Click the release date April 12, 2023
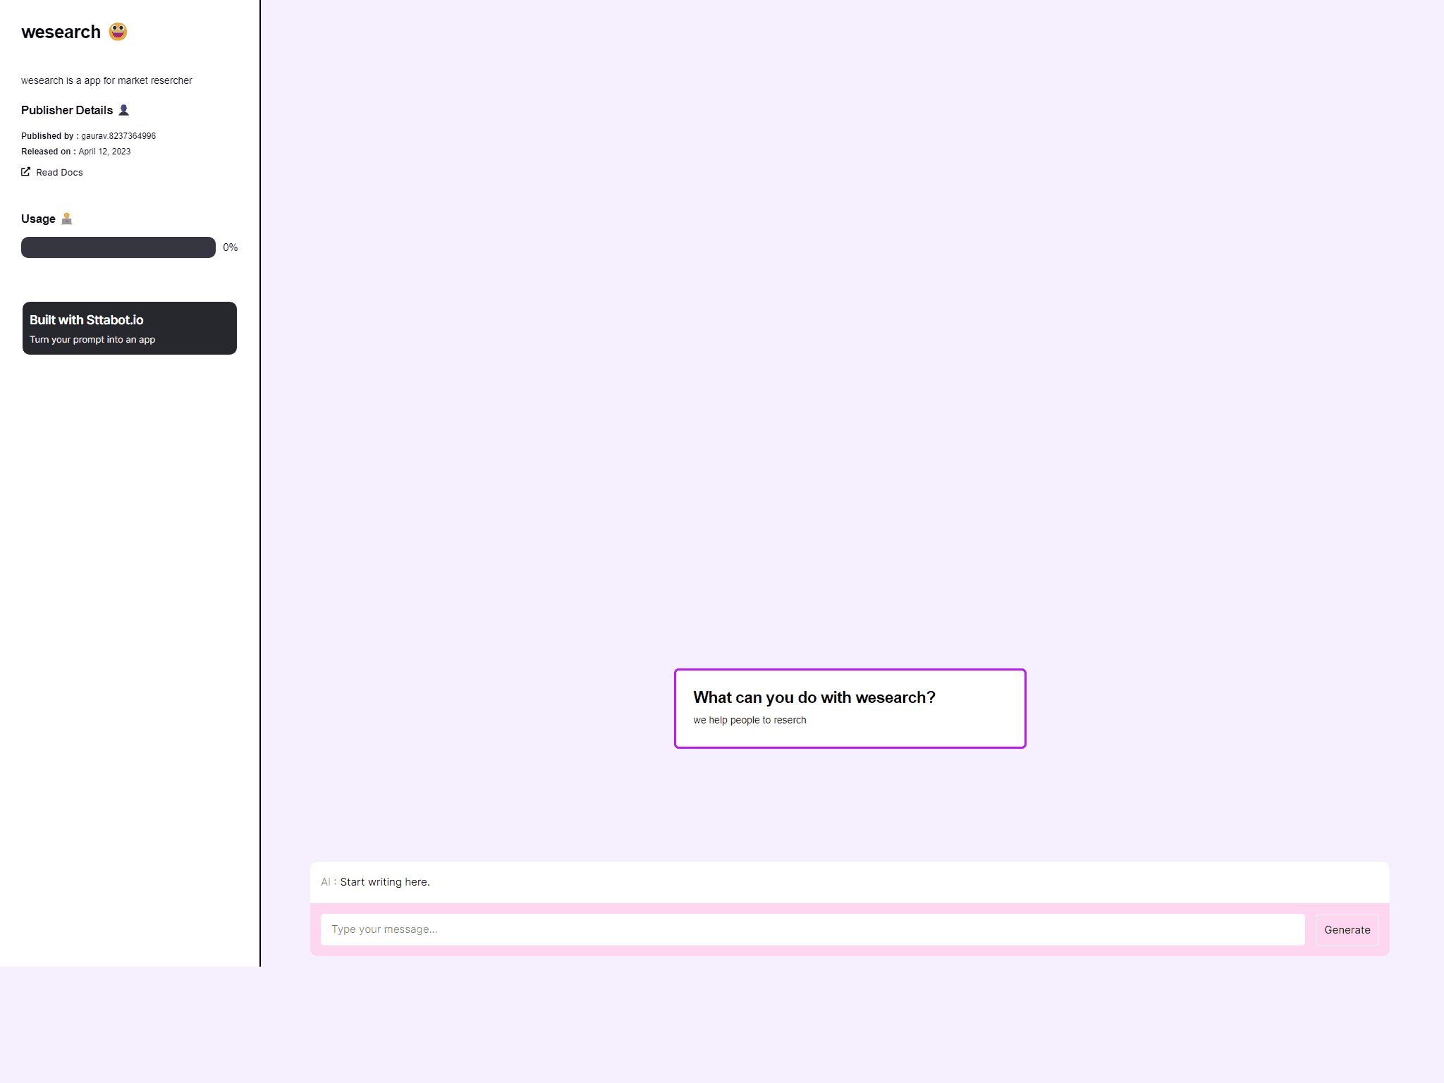1444x1083 pixels. 104,152
